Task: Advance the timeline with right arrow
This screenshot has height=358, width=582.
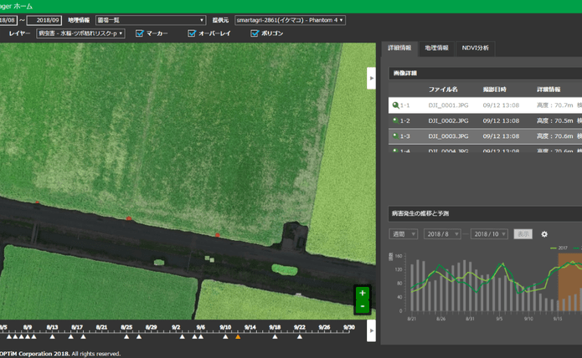Action: 371,330
